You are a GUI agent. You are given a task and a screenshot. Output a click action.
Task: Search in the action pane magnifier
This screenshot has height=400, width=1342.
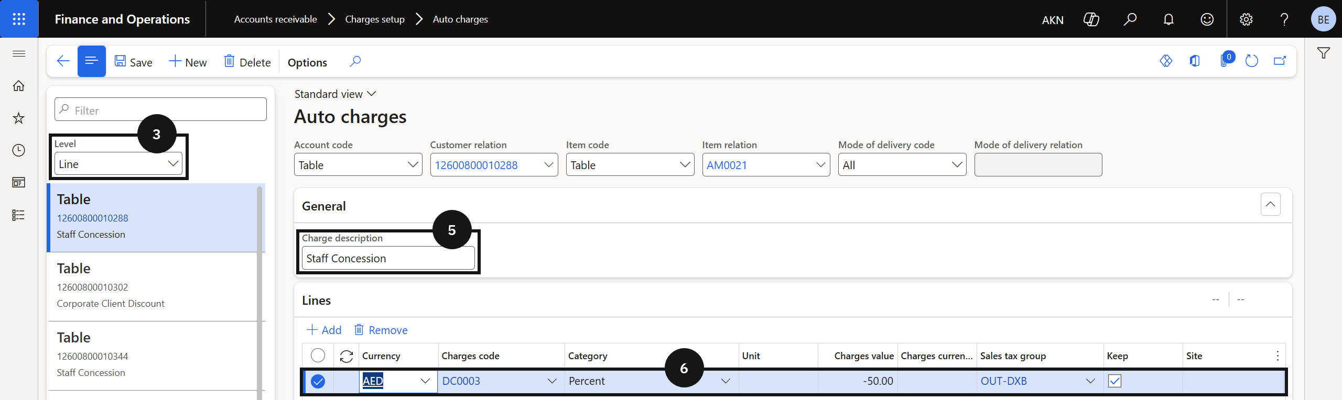355,62
